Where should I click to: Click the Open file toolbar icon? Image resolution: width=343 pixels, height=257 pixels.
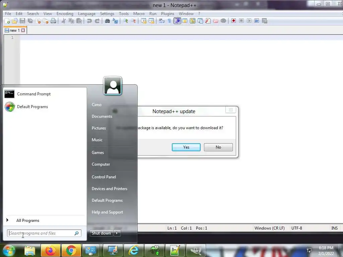pos(15,21)
